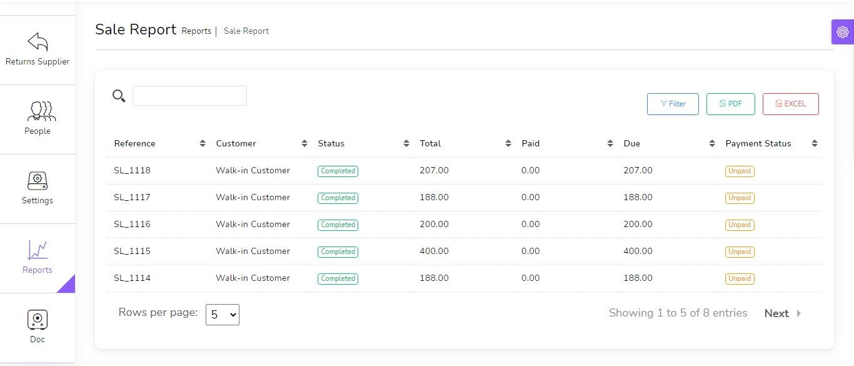Click the purple gear customizer icon
Viewport: 854px width, 366px height.
tap(842, 32)
